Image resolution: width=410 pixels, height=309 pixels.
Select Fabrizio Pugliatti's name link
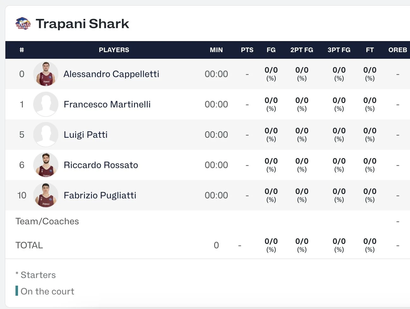pos(100,195)
